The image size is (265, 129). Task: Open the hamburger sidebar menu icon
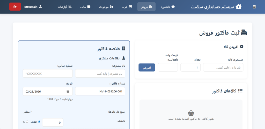coord(254,7)
